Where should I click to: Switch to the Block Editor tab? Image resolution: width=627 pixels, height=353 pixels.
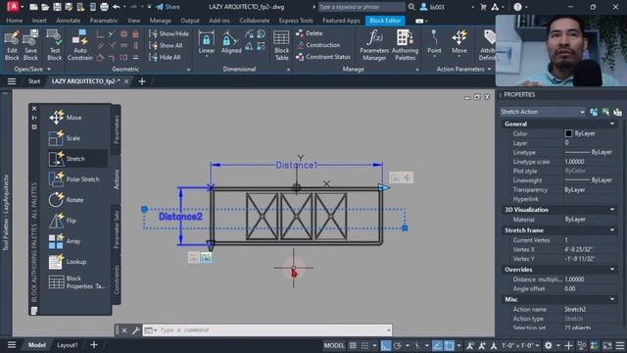(385, 21)
